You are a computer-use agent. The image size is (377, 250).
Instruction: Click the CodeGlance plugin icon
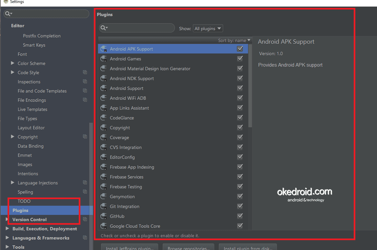[103, 117]
